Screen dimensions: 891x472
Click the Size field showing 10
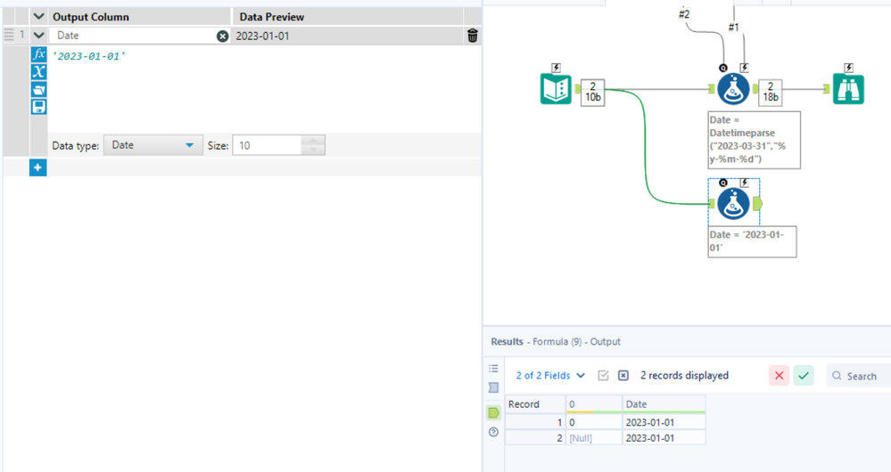click(267, 145)
